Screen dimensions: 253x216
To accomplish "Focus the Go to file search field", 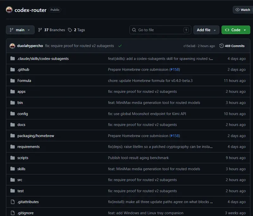I will coord(160,30).
